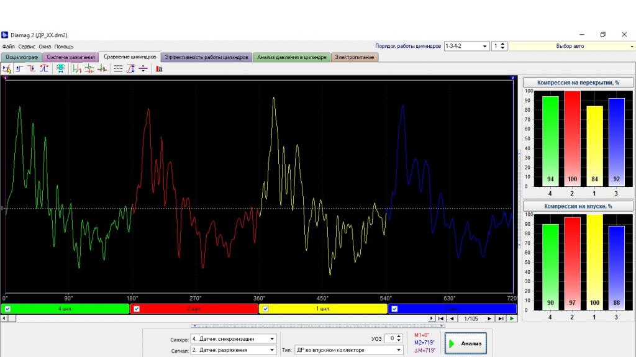This screenshot has width=636, height=357.
Task: Click the pulse peak trigger icon
Action: tap(44, 68)
